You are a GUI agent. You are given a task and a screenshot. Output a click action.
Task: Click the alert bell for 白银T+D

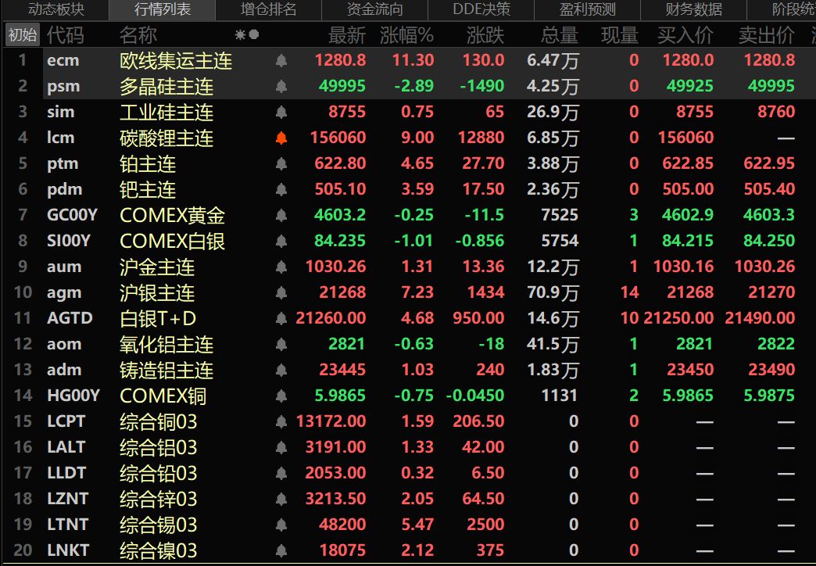281,318
